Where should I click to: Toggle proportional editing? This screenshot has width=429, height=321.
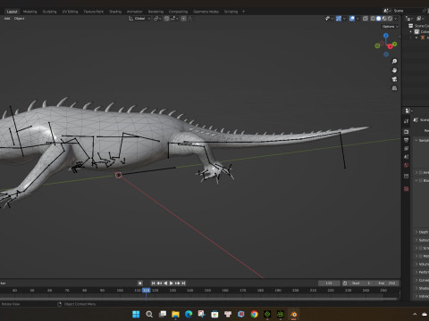coord(183,19)
